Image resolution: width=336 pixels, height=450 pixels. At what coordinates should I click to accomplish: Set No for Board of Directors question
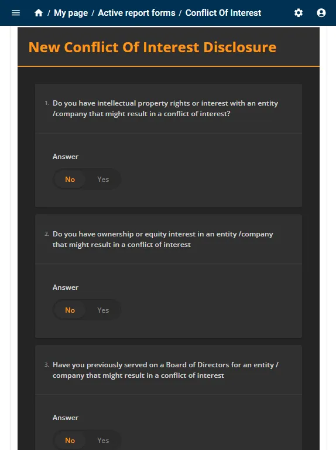pos(70,441)
